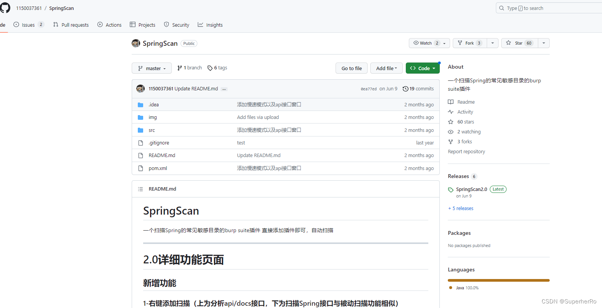Open the Issues tab
The image size is (602, 308).
29,25
